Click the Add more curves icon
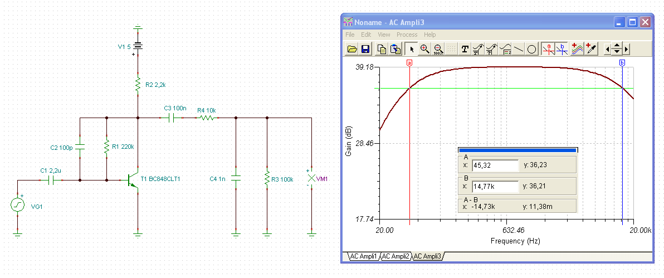The height and width of the screenshot is (278, 664). tap(577, 50)
